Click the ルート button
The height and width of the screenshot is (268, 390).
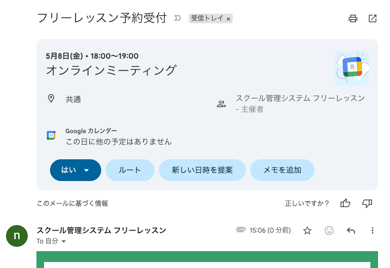point(129,170)
